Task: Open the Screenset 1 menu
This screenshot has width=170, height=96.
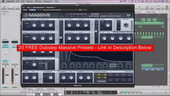Action: point(48,1)
